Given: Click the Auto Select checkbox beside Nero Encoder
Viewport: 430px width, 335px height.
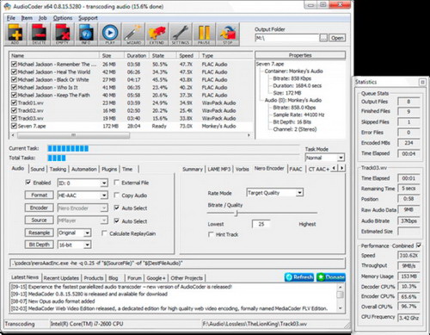Looking at the screenshot, I should point(117,208).
